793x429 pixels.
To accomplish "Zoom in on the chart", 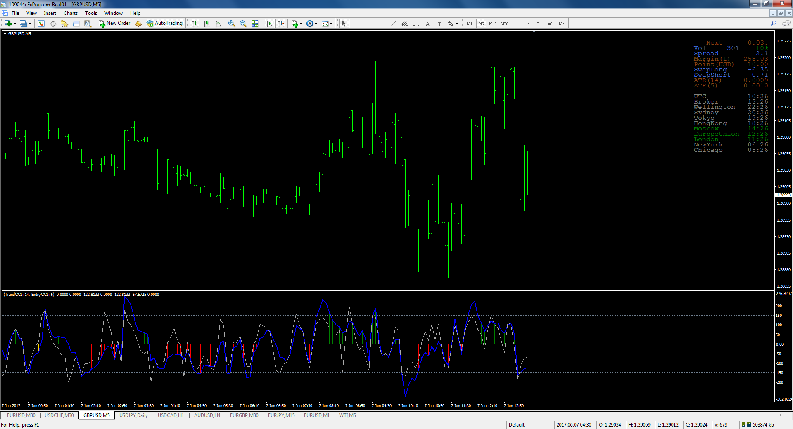I will (232, 24).
